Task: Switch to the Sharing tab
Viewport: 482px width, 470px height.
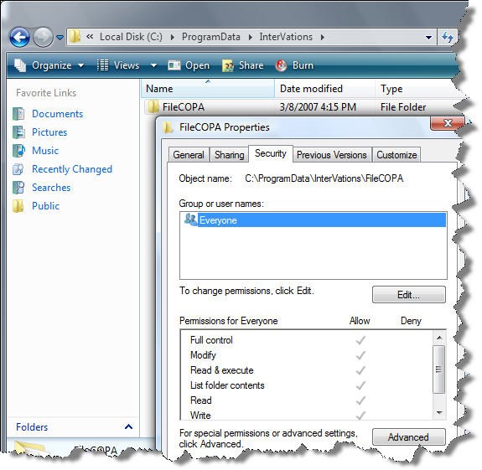Action: click(x=230, y=155)
